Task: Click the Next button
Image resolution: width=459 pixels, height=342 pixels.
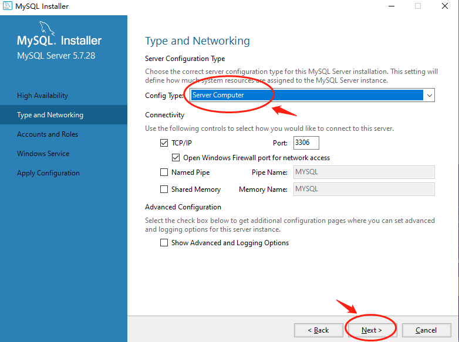Action: (372, 330)
